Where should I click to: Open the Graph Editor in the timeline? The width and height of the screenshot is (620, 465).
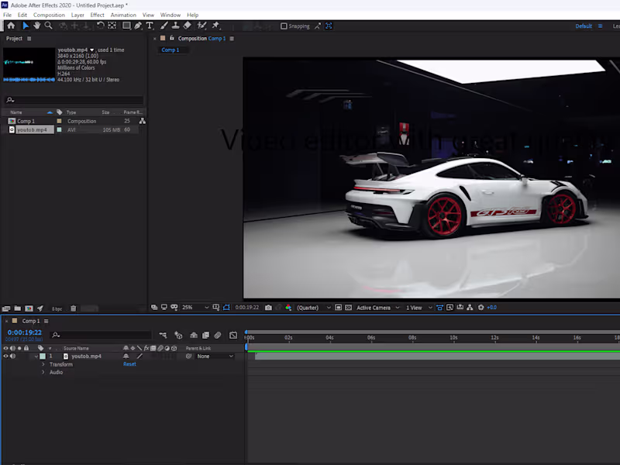(232, 335)
